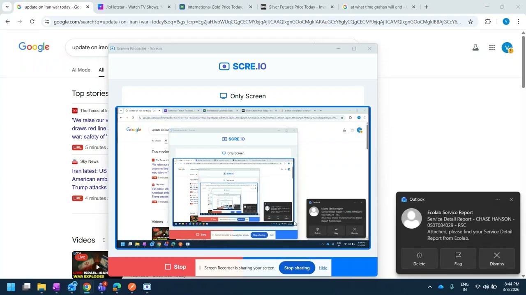Open Task View on taskbar
This screenshot has width=526, height=295.
pyautogui.click(x=27, y=287)
